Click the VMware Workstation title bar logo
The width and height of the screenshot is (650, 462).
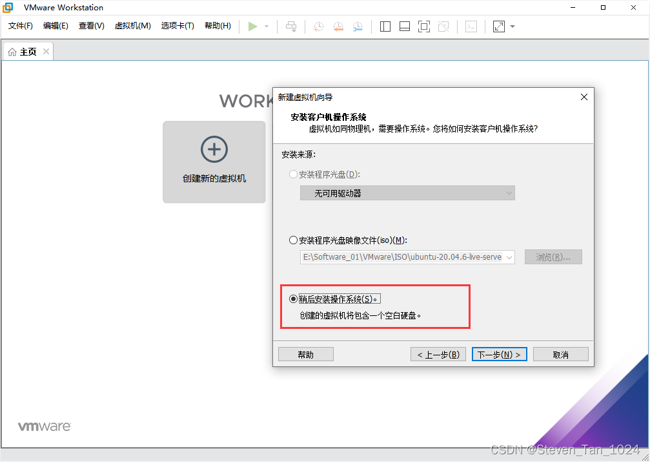[8, 8]
